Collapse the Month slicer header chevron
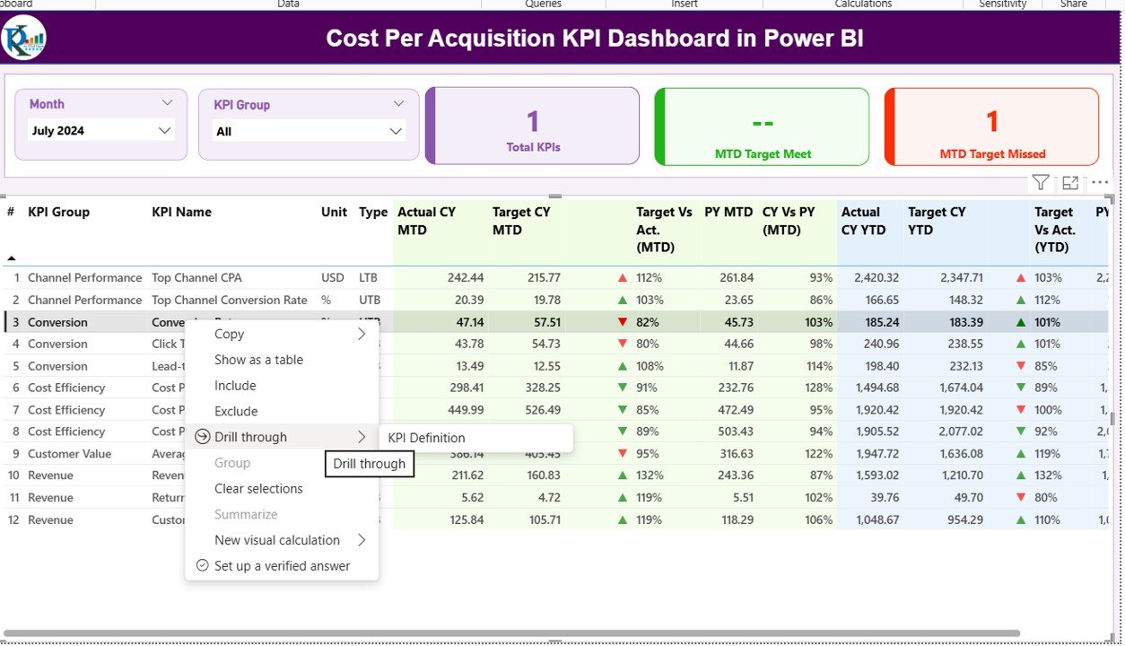Viewport: 1125px width, 646px height. pos(167,103)
